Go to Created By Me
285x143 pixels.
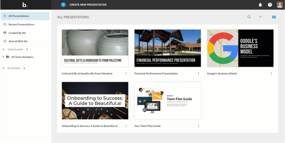[17, 33]
